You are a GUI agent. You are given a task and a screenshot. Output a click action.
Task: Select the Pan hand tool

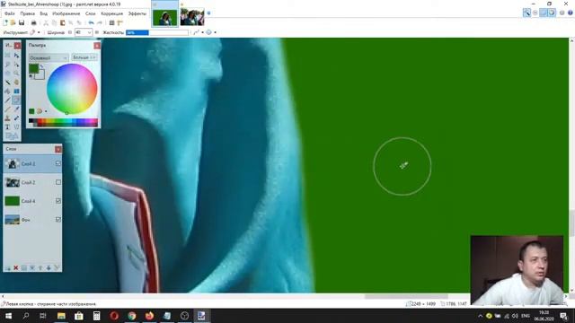point(16,82)
